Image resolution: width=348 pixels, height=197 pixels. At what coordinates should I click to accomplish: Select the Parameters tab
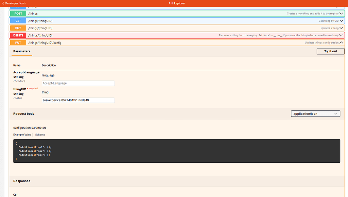point(21,51)
